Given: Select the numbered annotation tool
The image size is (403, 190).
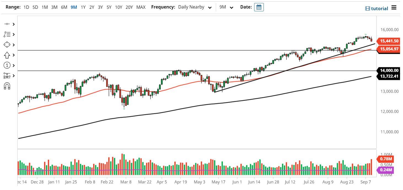Looking at the screenshot, I should click(x=7, y=65).
